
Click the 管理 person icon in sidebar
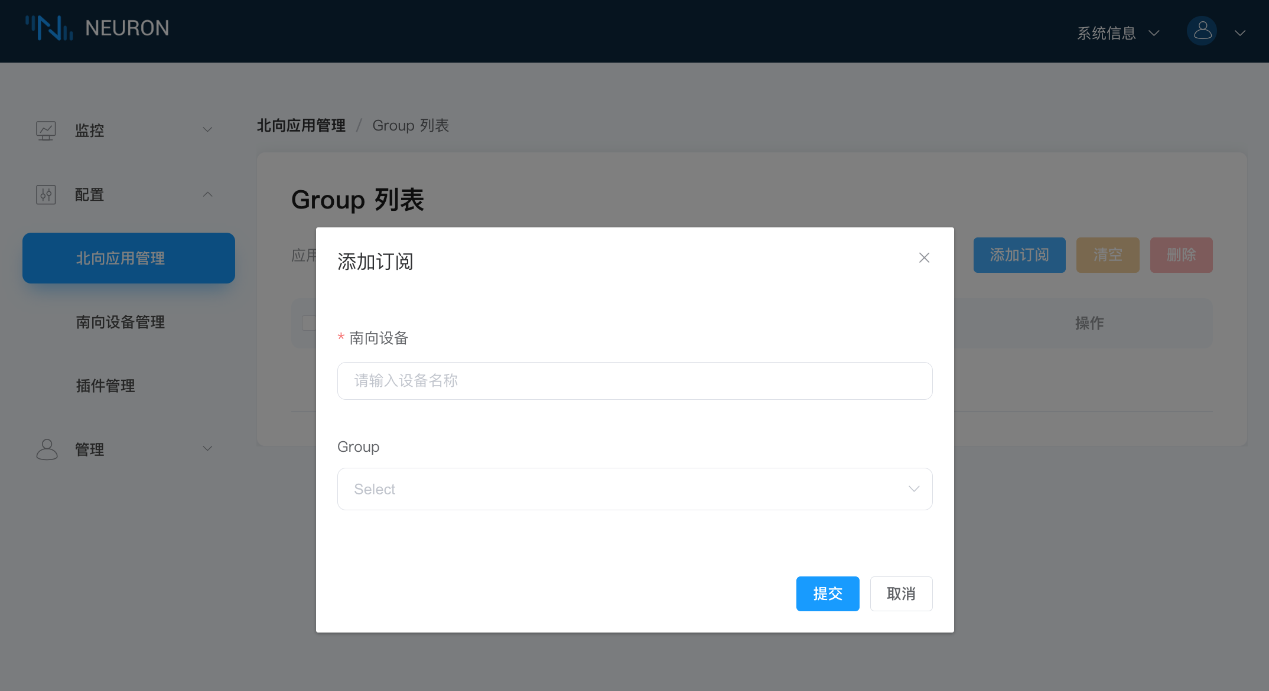tap(47, 449)
